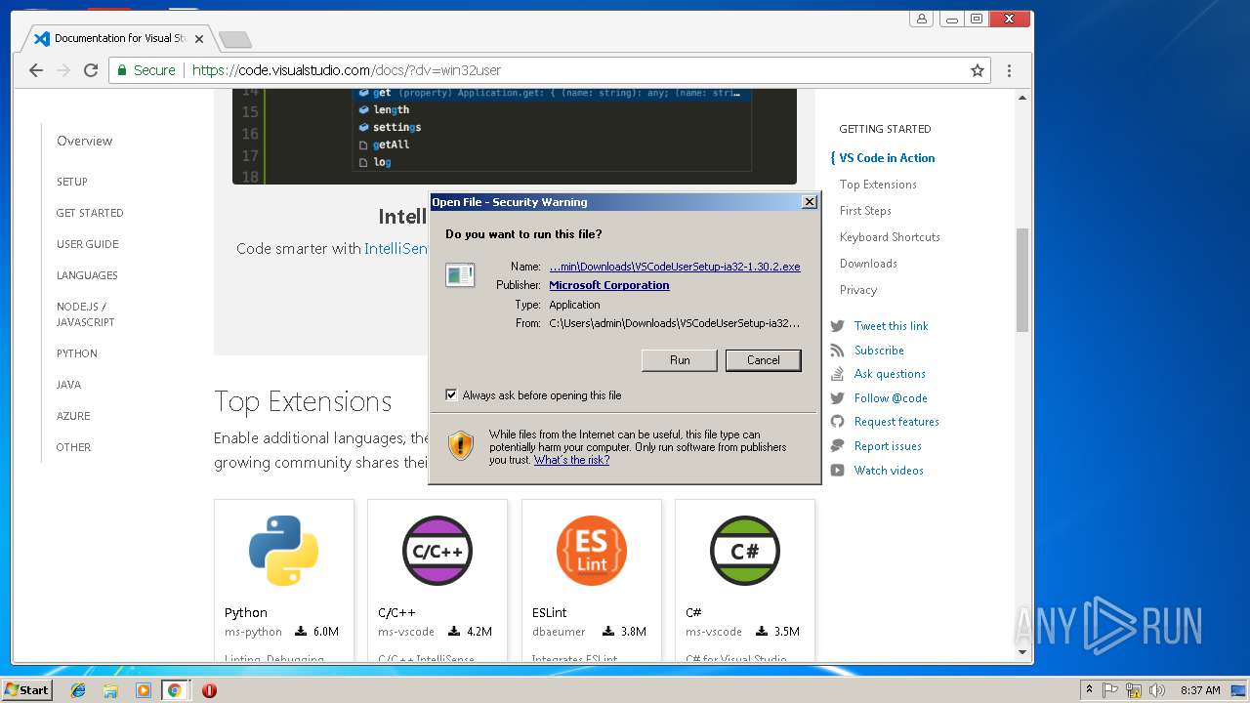Click the C# extension logo
This screenshot has width=1250, height=703.
click(x=745, y=551)
